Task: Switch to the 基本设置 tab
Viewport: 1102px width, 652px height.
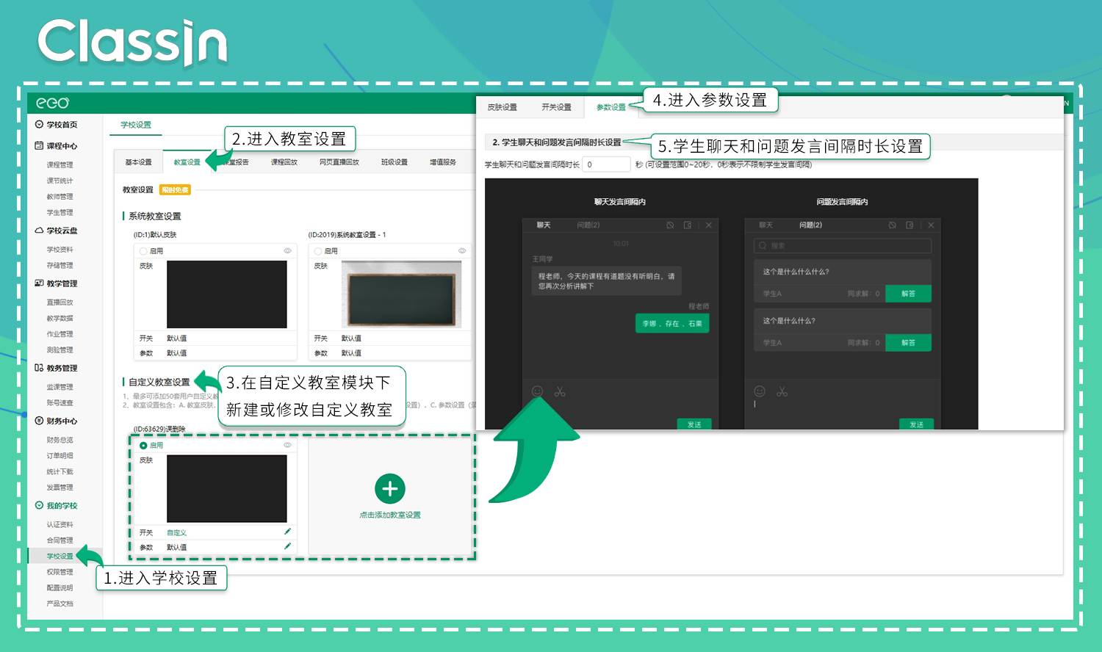Action: (138, 162)
